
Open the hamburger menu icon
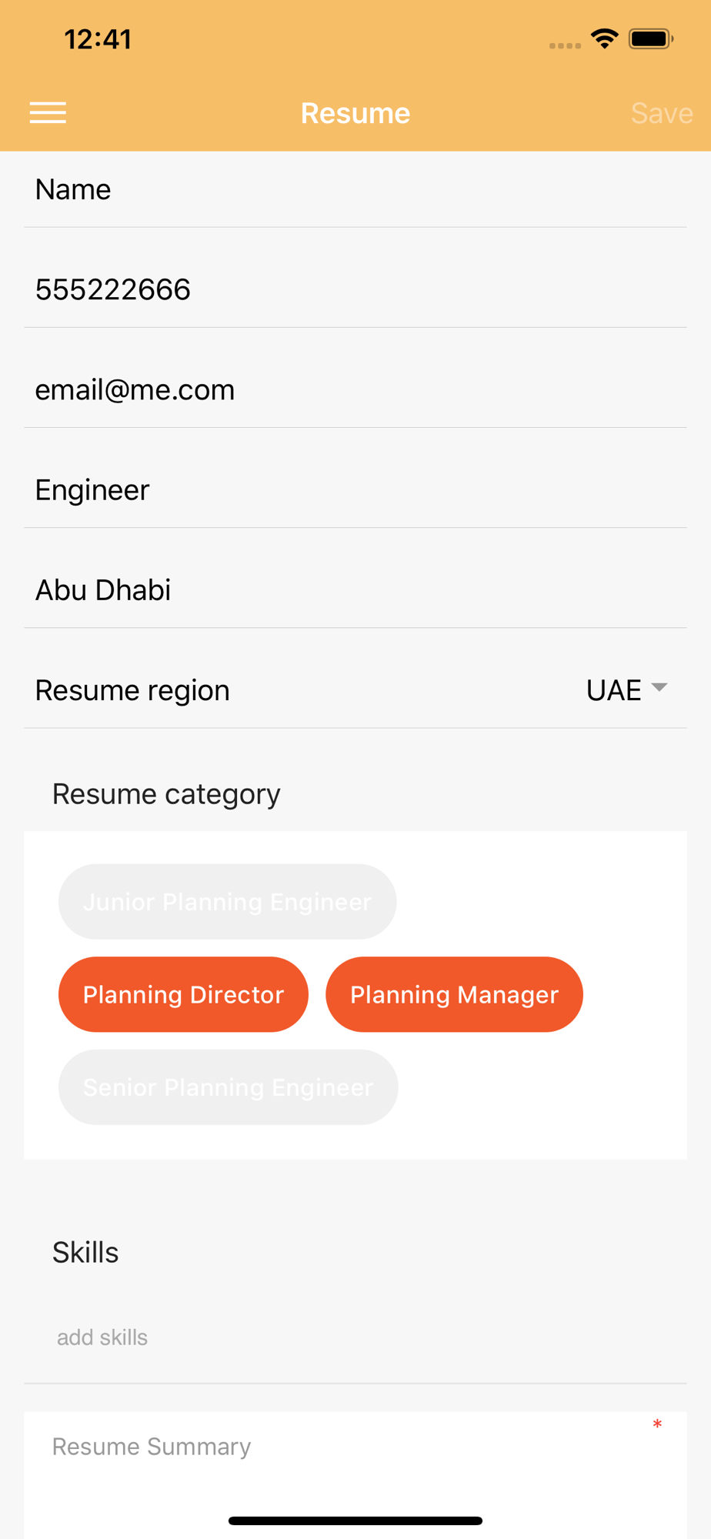tap(48, 113)
